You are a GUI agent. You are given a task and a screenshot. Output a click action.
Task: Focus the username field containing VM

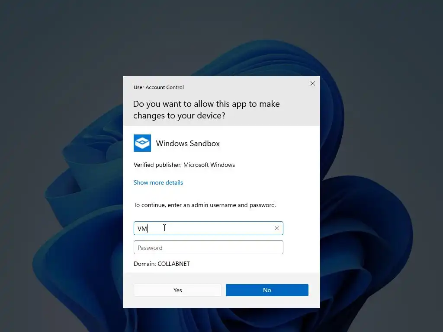tap(208, 228)
